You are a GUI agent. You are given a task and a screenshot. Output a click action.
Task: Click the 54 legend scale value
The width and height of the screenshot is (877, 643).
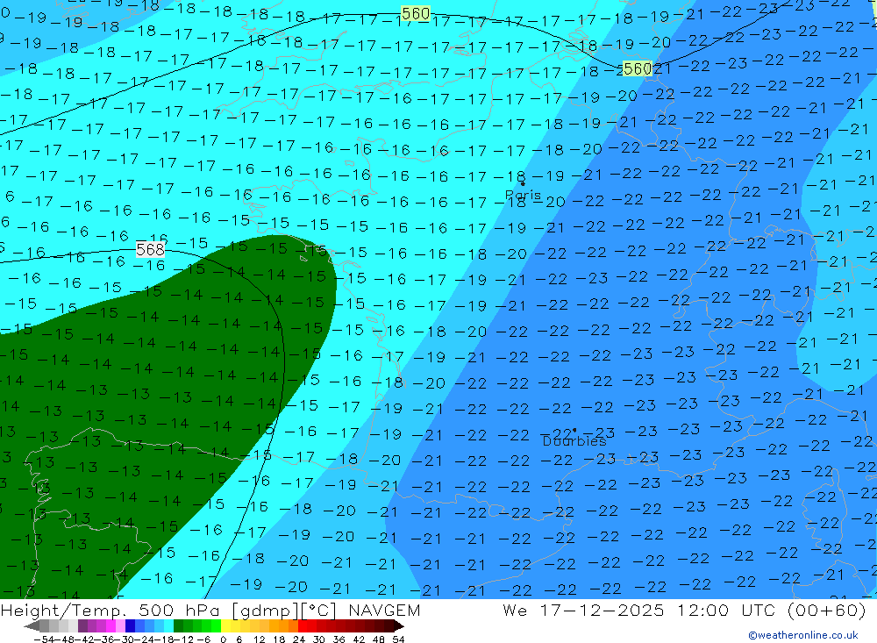pos(398,639)
